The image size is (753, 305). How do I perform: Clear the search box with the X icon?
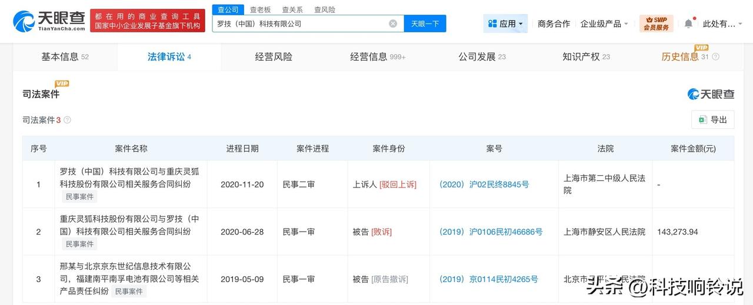coord(393,24)
